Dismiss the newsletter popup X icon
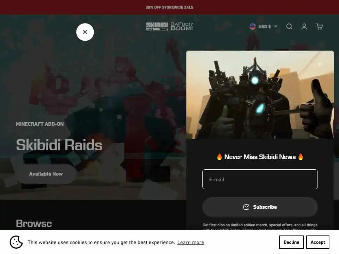The width and height of the screenshot is (339, 254). coord(320,64)
